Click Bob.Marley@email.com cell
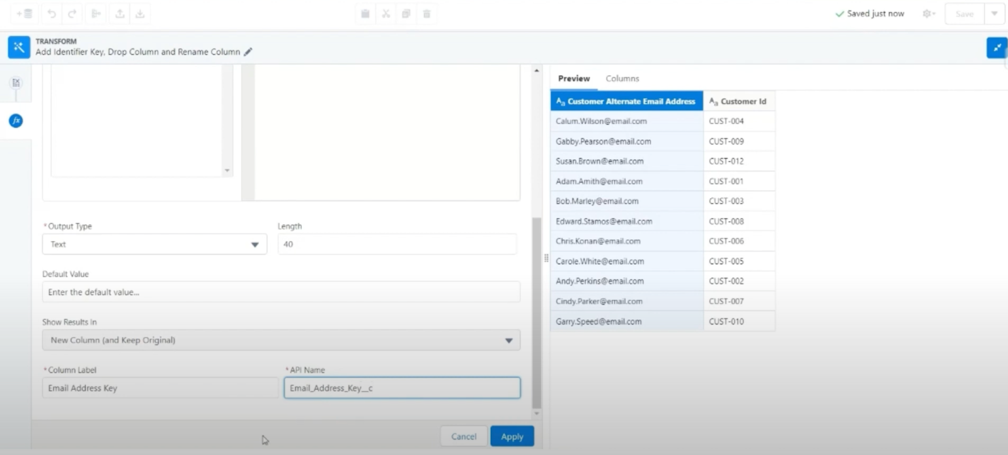The height and width of the screenshot is (455, 1008). pos(627,201)
